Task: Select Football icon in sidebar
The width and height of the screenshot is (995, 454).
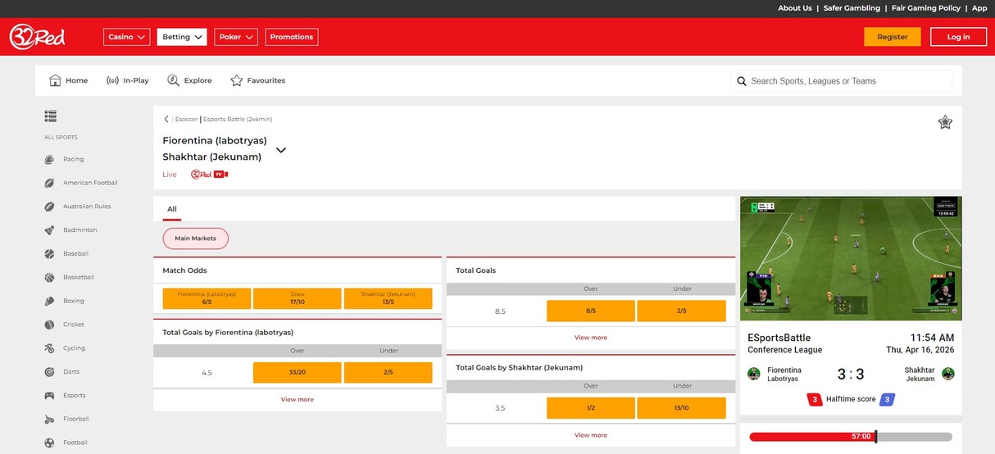Action: tap(49, 443)
